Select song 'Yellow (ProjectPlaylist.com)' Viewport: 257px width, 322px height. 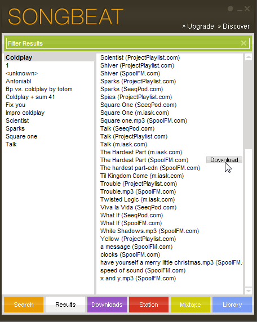point(138,239)
